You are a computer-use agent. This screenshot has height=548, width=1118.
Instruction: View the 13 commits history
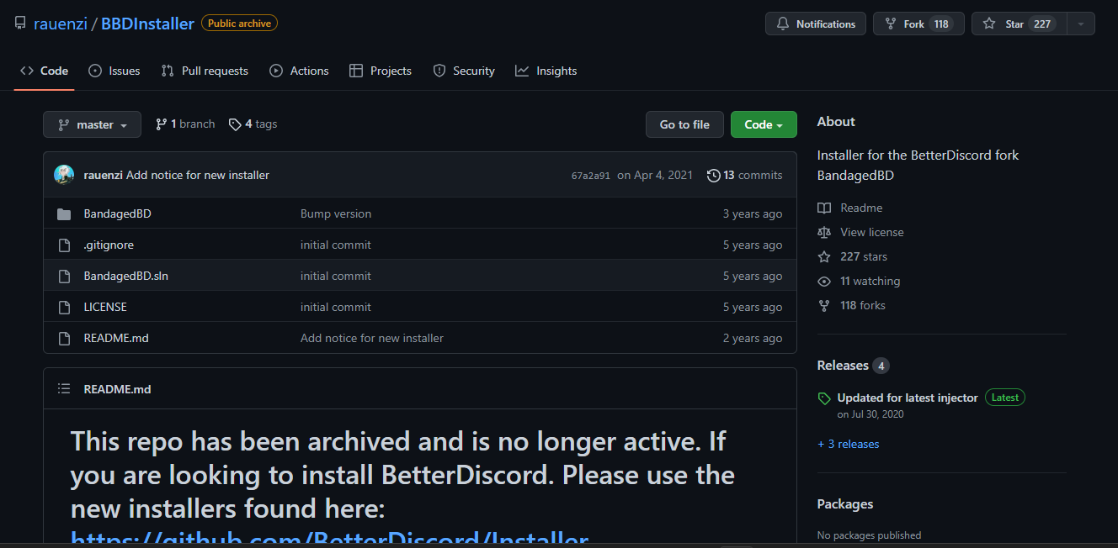[744, 175]
